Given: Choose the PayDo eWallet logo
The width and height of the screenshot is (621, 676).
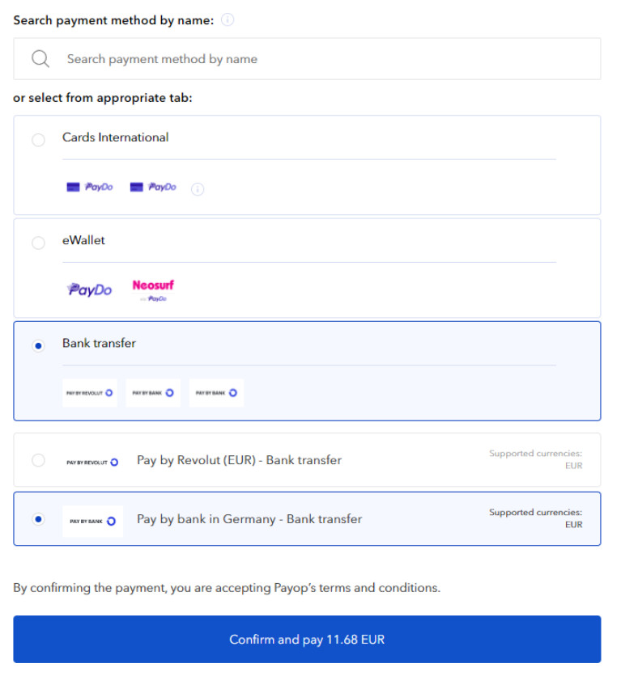Looking at the screenshot, I should 90,289.
